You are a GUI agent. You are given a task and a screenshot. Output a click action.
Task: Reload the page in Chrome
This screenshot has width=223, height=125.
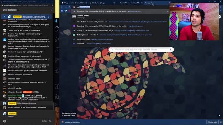(69, 7)
